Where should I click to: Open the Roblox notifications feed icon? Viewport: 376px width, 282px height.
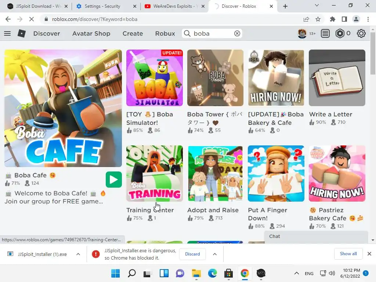pos(325,33)
